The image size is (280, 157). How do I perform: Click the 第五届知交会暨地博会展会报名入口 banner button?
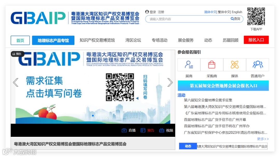pyautogui.click(x=223, y=86)
